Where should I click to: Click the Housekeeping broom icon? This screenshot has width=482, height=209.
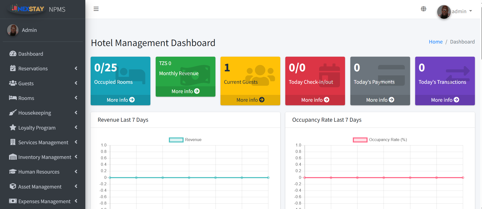[13, 113]
